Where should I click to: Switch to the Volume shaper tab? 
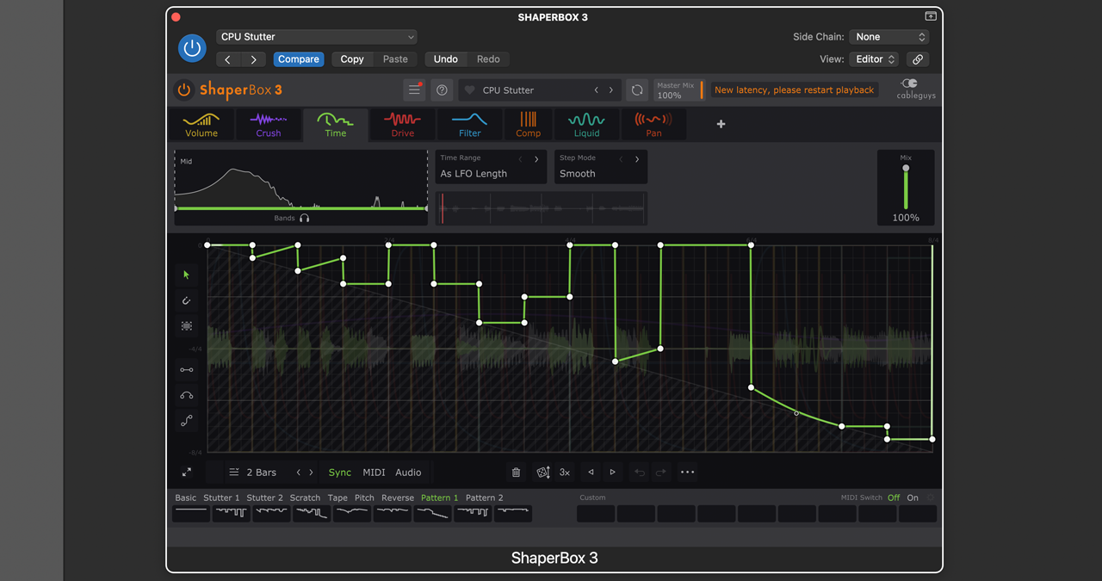pyautogui.click(x=201, y=125)
